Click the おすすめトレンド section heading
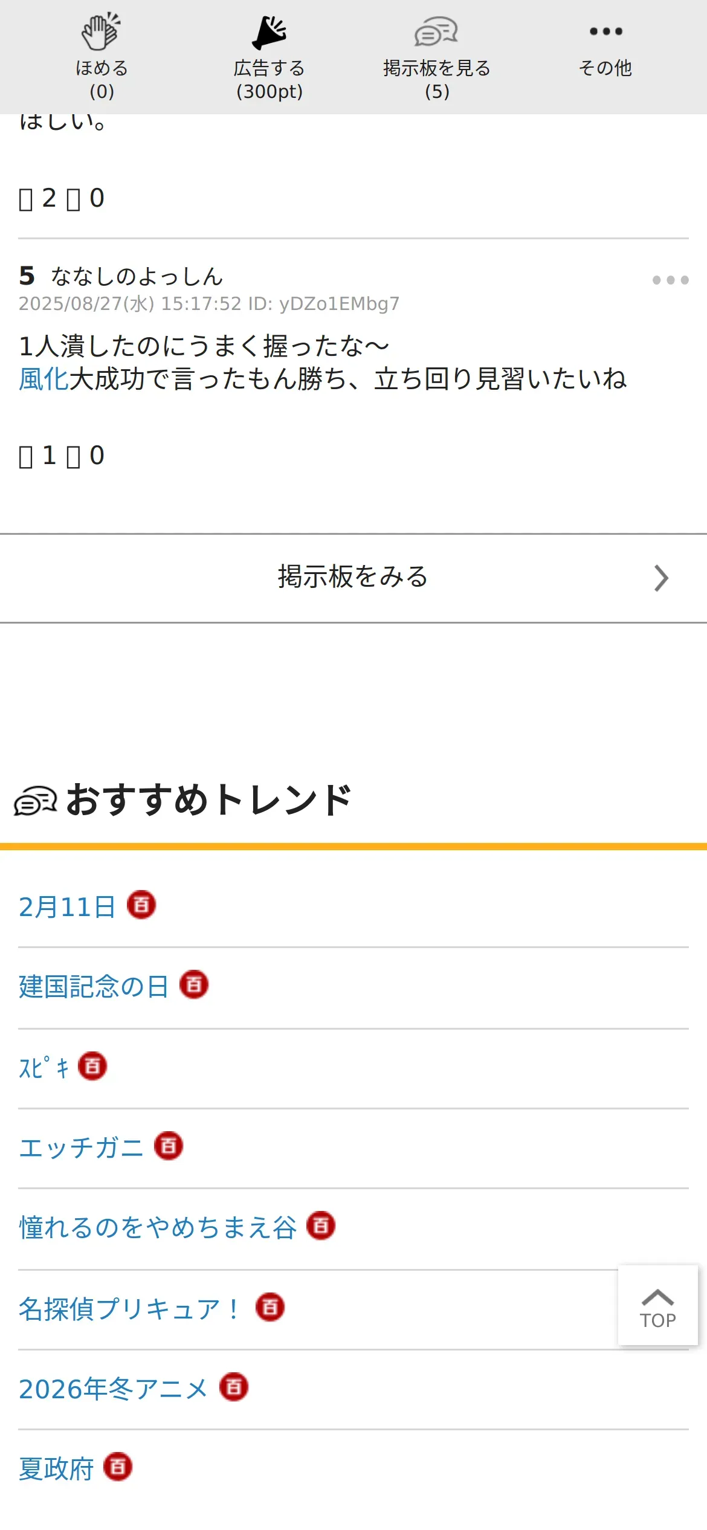Screen dimensions: 707x1530 point(208,800)
